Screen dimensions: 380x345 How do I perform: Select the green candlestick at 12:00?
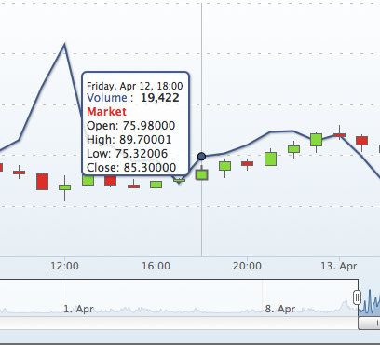point(64,187)
